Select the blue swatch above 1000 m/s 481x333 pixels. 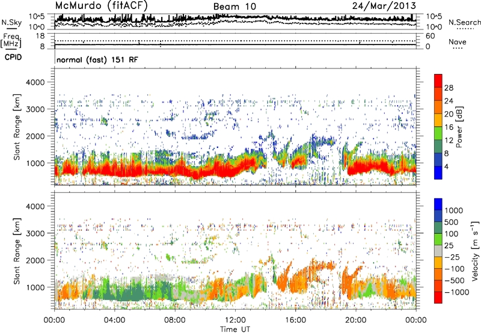pyautogui.click(x=438, y=204)
